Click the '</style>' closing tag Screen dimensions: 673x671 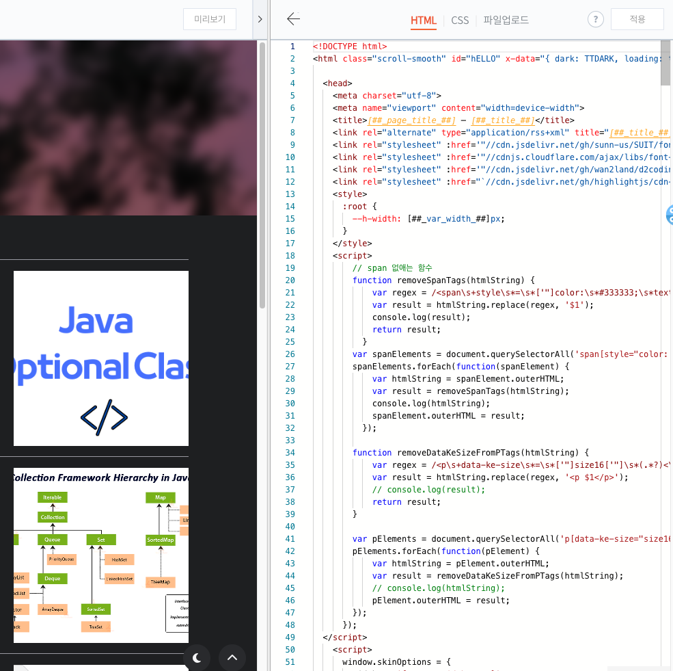(x=353, y=243)
